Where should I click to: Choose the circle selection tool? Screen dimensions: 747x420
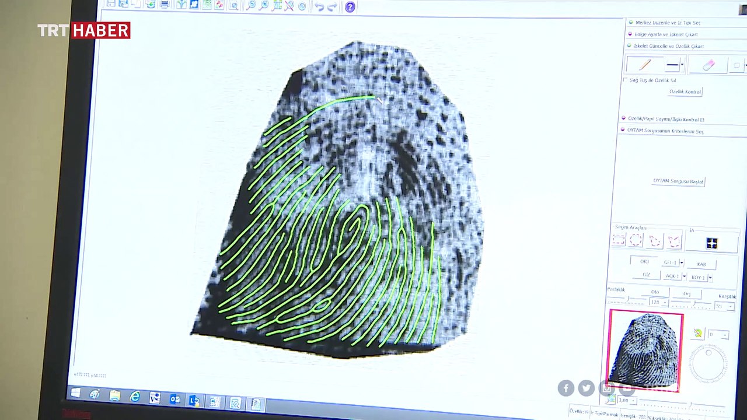click(x=636, y=240)
